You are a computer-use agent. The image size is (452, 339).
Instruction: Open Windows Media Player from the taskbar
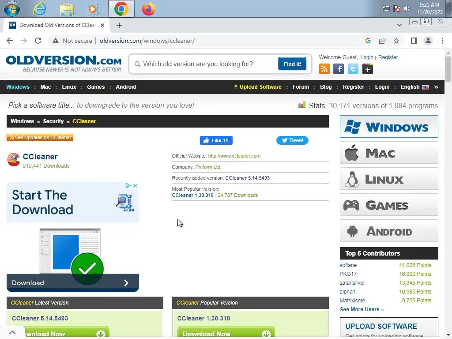(93, 9)
